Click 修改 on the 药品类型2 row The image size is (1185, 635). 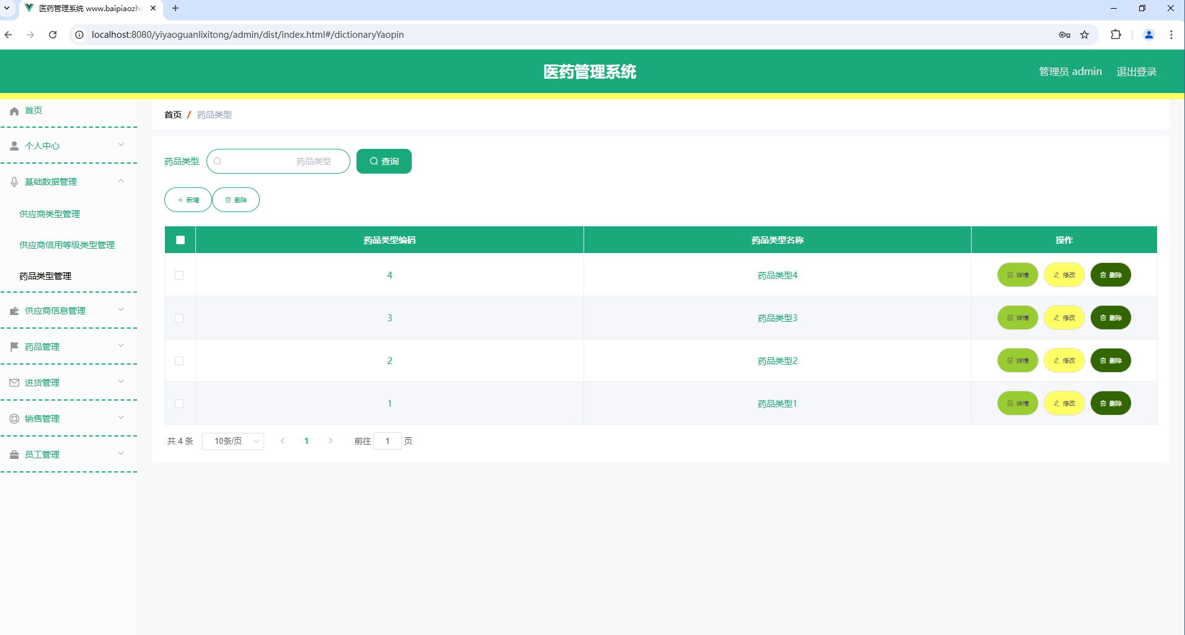(1063, 360)
